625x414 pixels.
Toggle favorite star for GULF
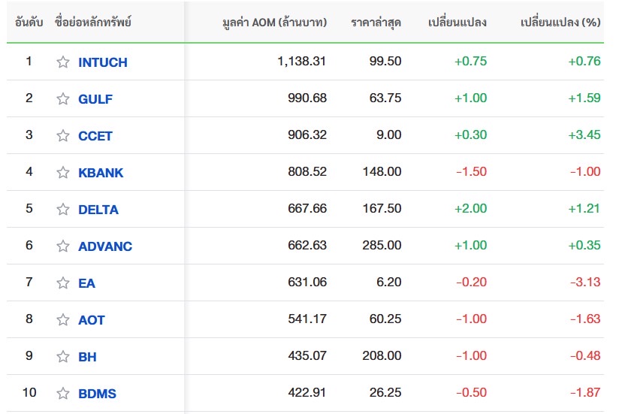63,99
